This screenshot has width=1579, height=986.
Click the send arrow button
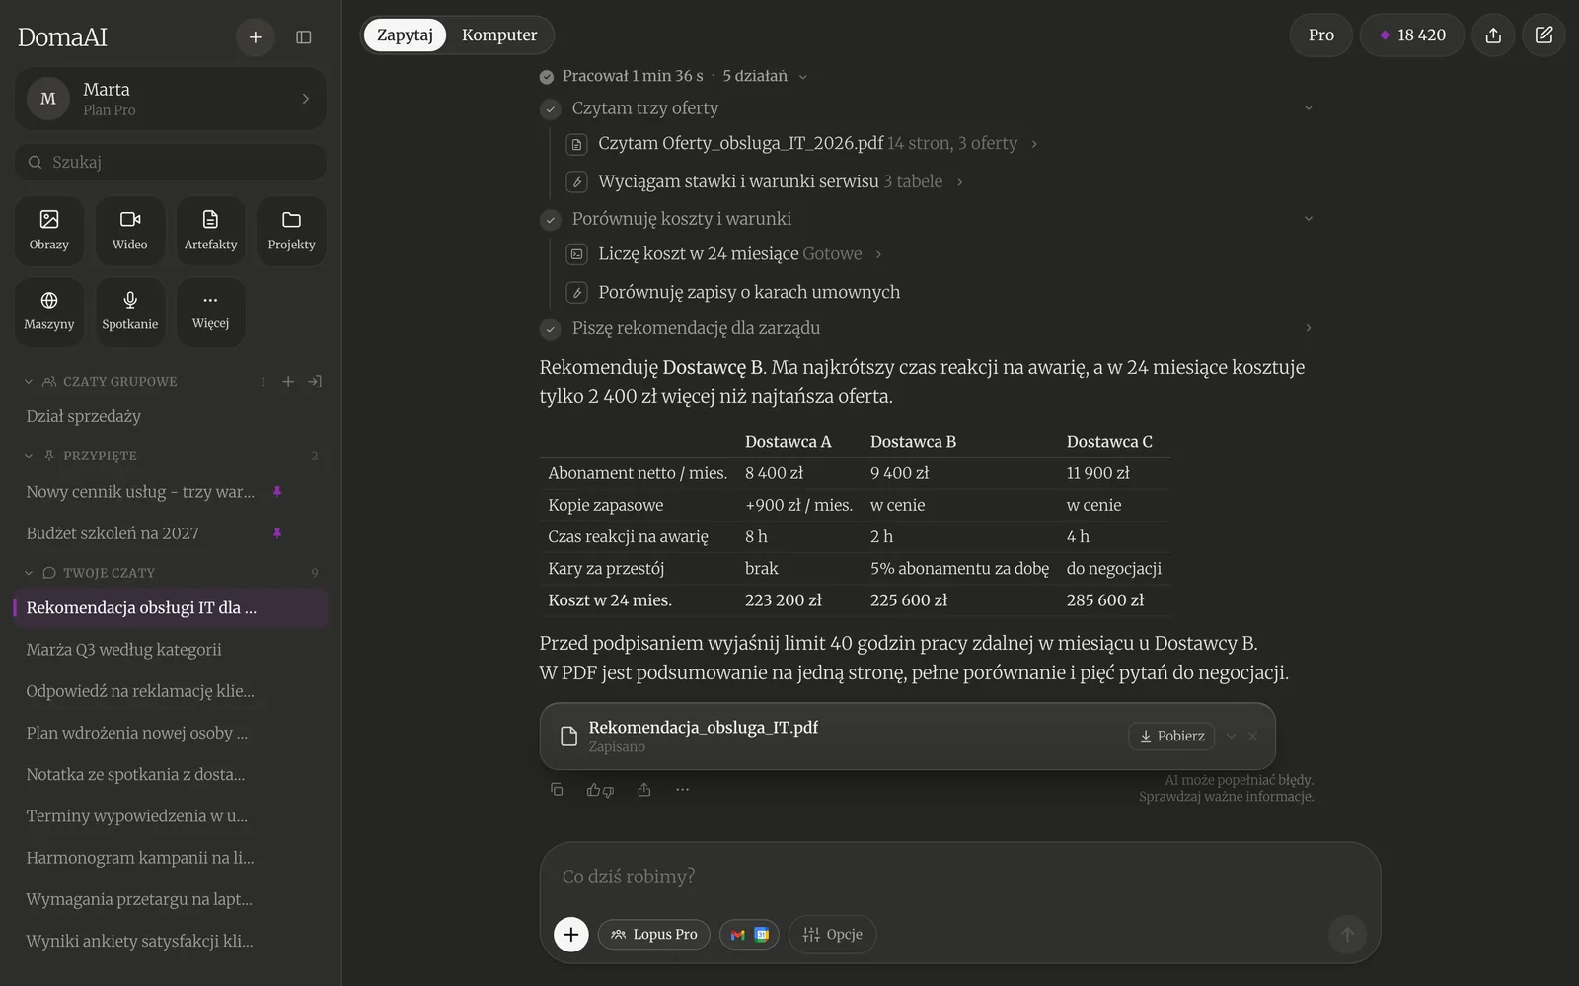coord(1347,934)
